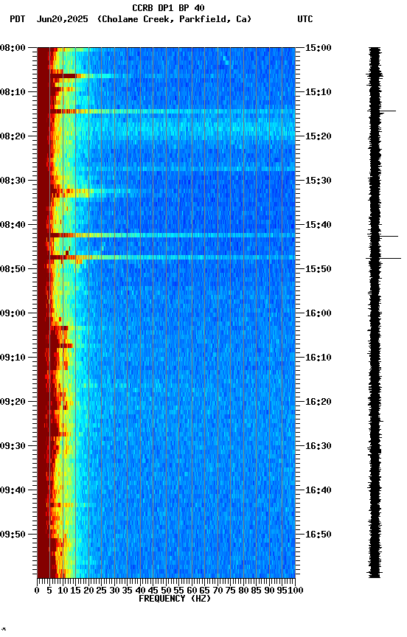Click the UTC time label "15:00"
Screen dimensions: 407x637
pyautogui.click(x=319, y=48)
